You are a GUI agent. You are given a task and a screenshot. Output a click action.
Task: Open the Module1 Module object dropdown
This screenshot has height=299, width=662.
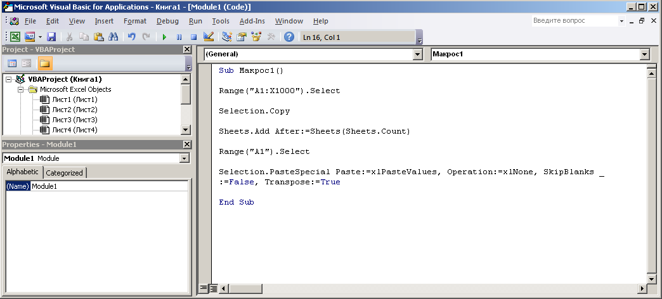(x=184, y=158)
